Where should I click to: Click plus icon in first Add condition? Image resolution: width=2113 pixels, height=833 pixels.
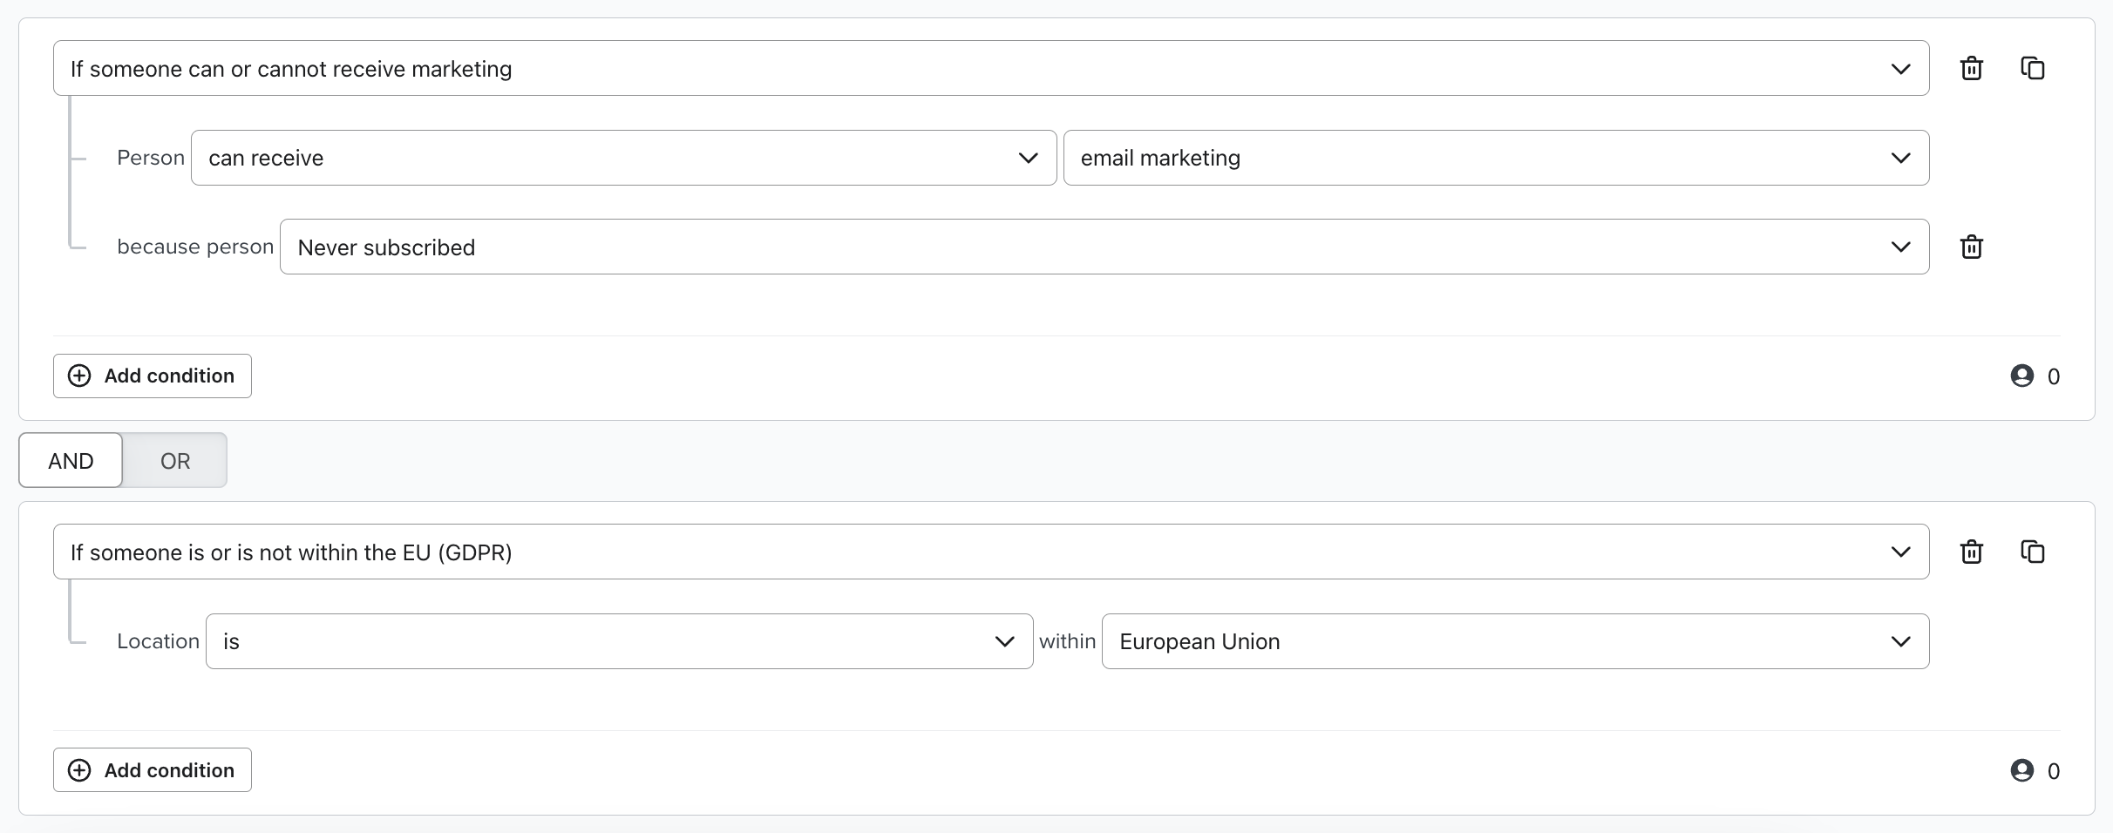click(79, 376)
